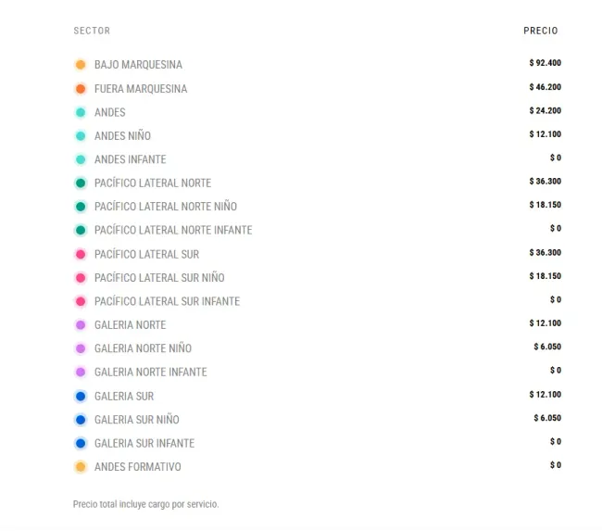
Task: Choose GALERIA SUR INFANTE sector label
Action: tap(144, 443)
